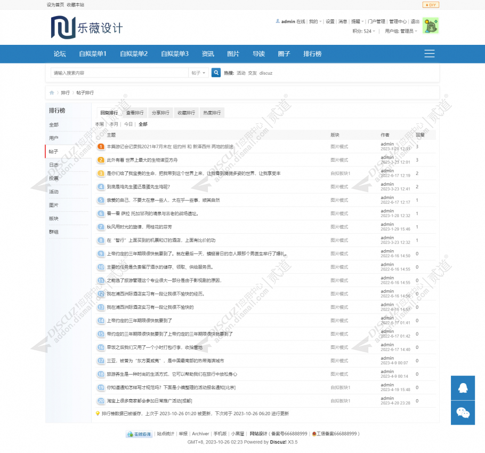Screen dimensions: 485x453
Task: Click the 设为首页 link at the top
Action: pos(55,5)
